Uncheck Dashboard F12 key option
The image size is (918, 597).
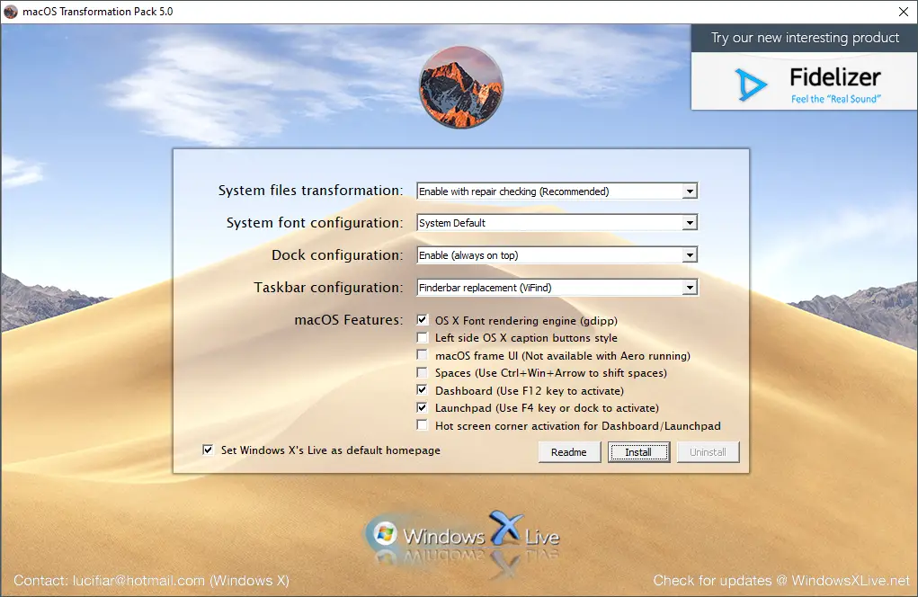(x=422, y=390)
